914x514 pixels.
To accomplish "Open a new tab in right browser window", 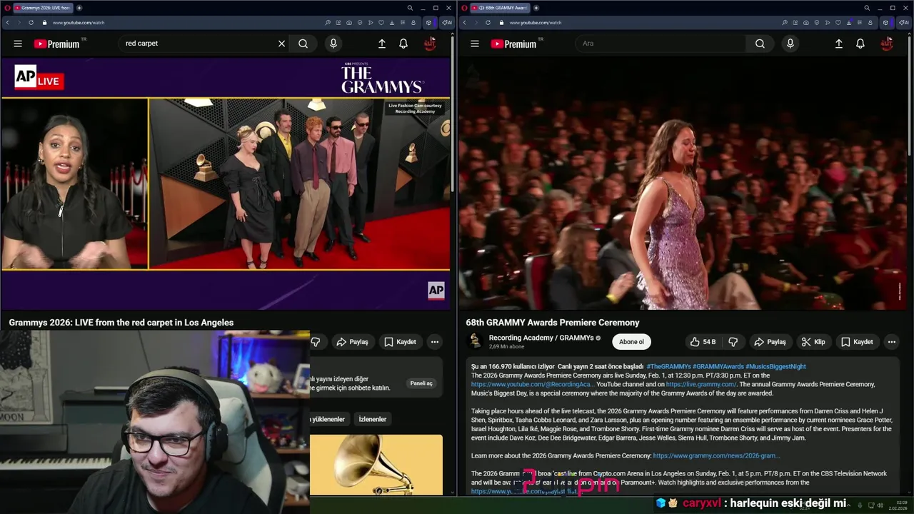I will click(536, 8).
